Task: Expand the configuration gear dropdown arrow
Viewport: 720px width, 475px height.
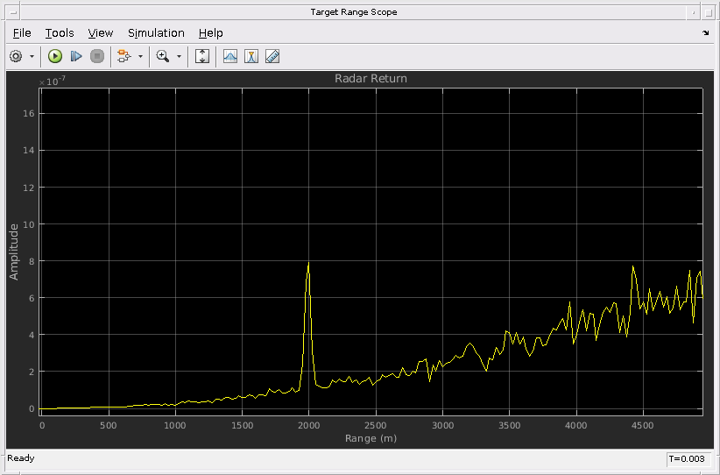Action: click(32, 56)
